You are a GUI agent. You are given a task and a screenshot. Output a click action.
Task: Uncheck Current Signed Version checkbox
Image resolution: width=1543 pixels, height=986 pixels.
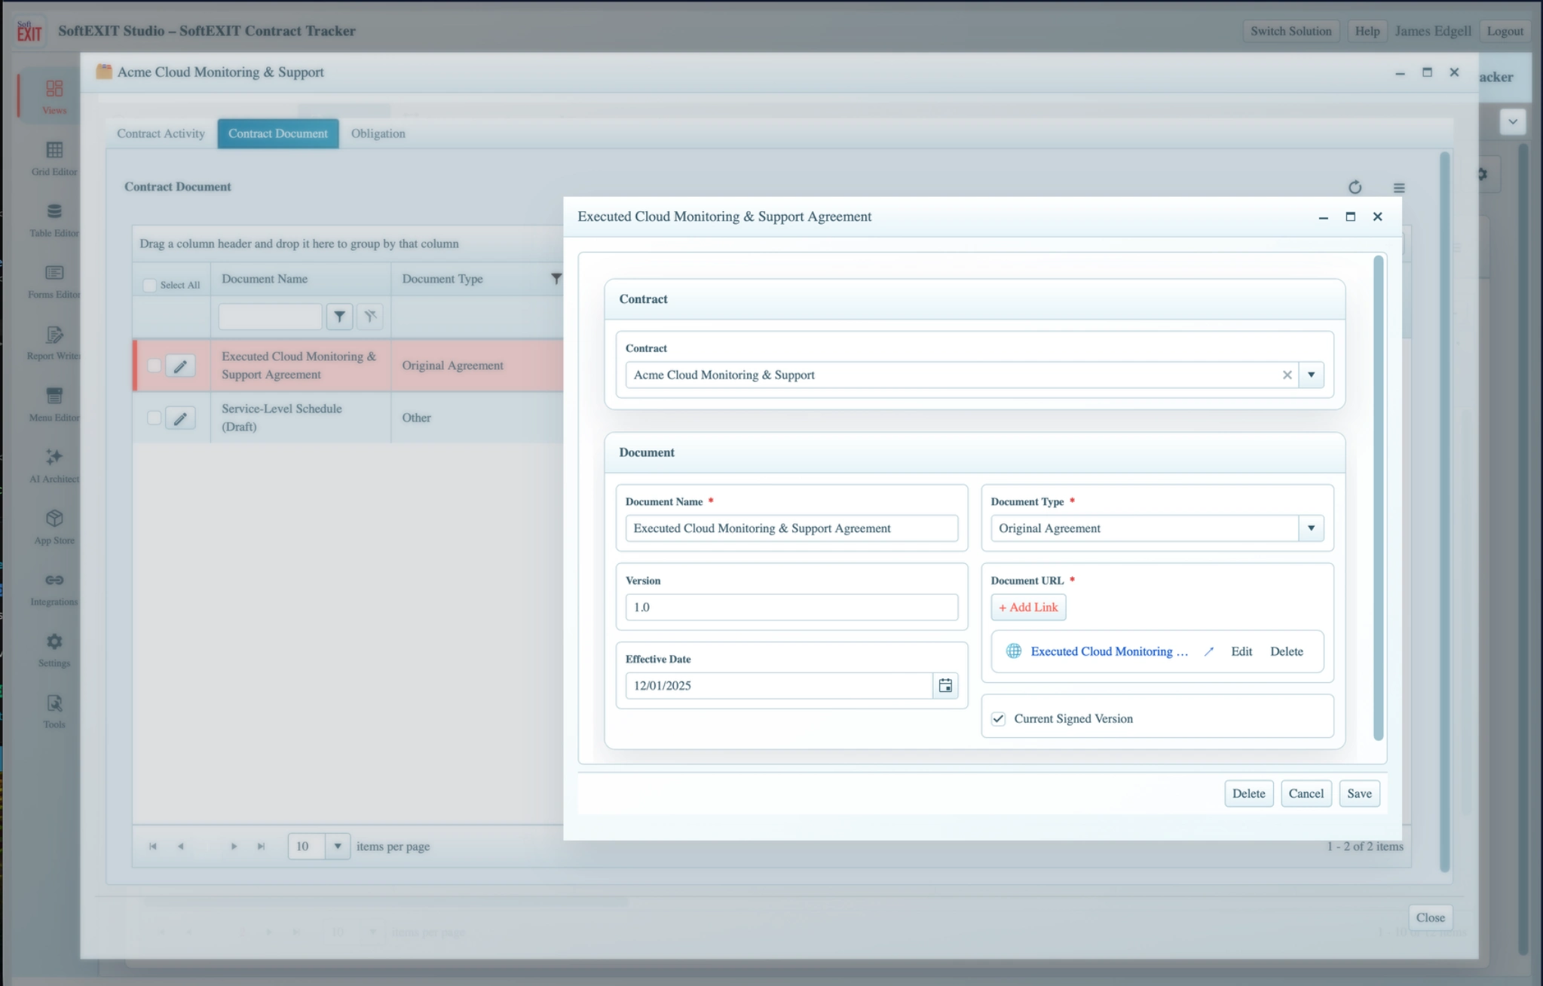pos(998,718)
